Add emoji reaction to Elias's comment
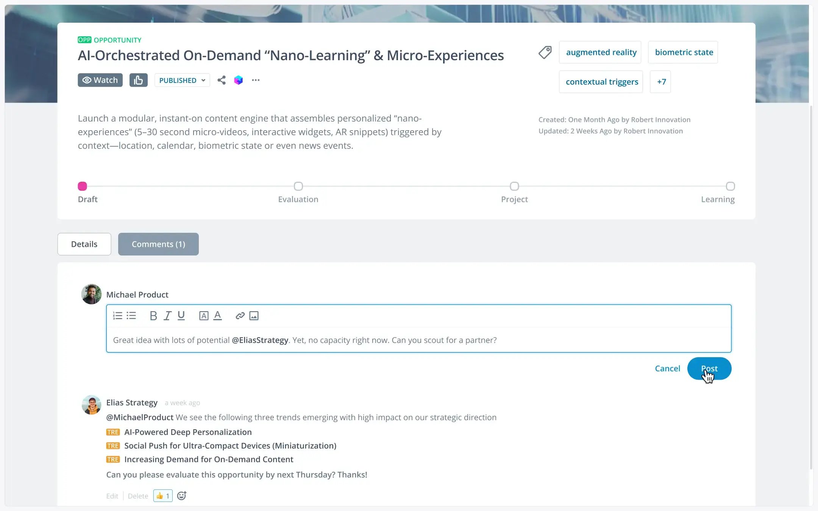Image resolution: width=818 pixels, height=511 pixels. [x=182, y=495]
